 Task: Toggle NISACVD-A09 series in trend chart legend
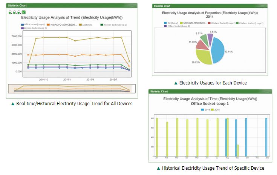62,25
